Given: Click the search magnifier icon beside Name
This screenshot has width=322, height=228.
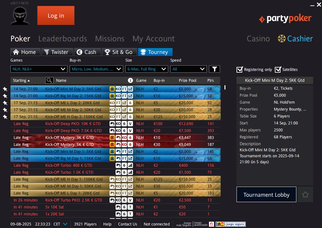Looking at the screenshot, I should [49, 80].
